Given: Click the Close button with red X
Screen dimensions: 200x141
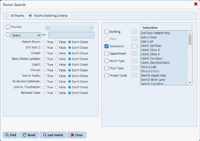Looking at the screenshot, I should [x=77, y=135].
